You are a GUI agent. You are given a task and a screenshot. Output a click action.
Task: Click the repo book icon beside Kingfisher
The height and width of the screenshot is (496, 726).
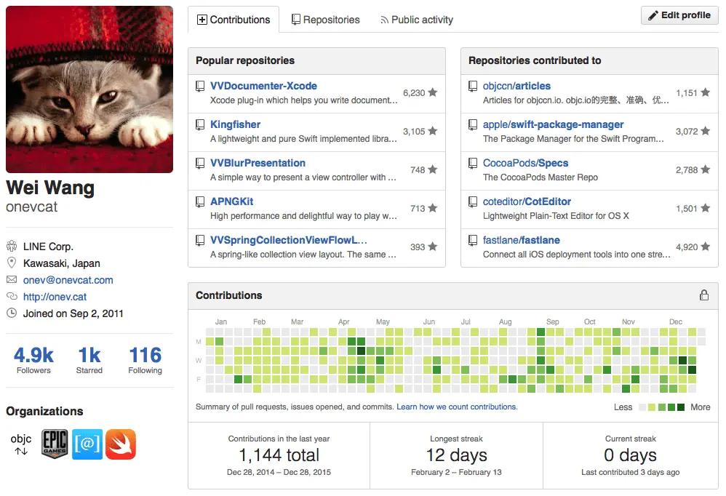click(x=200, y=124)
